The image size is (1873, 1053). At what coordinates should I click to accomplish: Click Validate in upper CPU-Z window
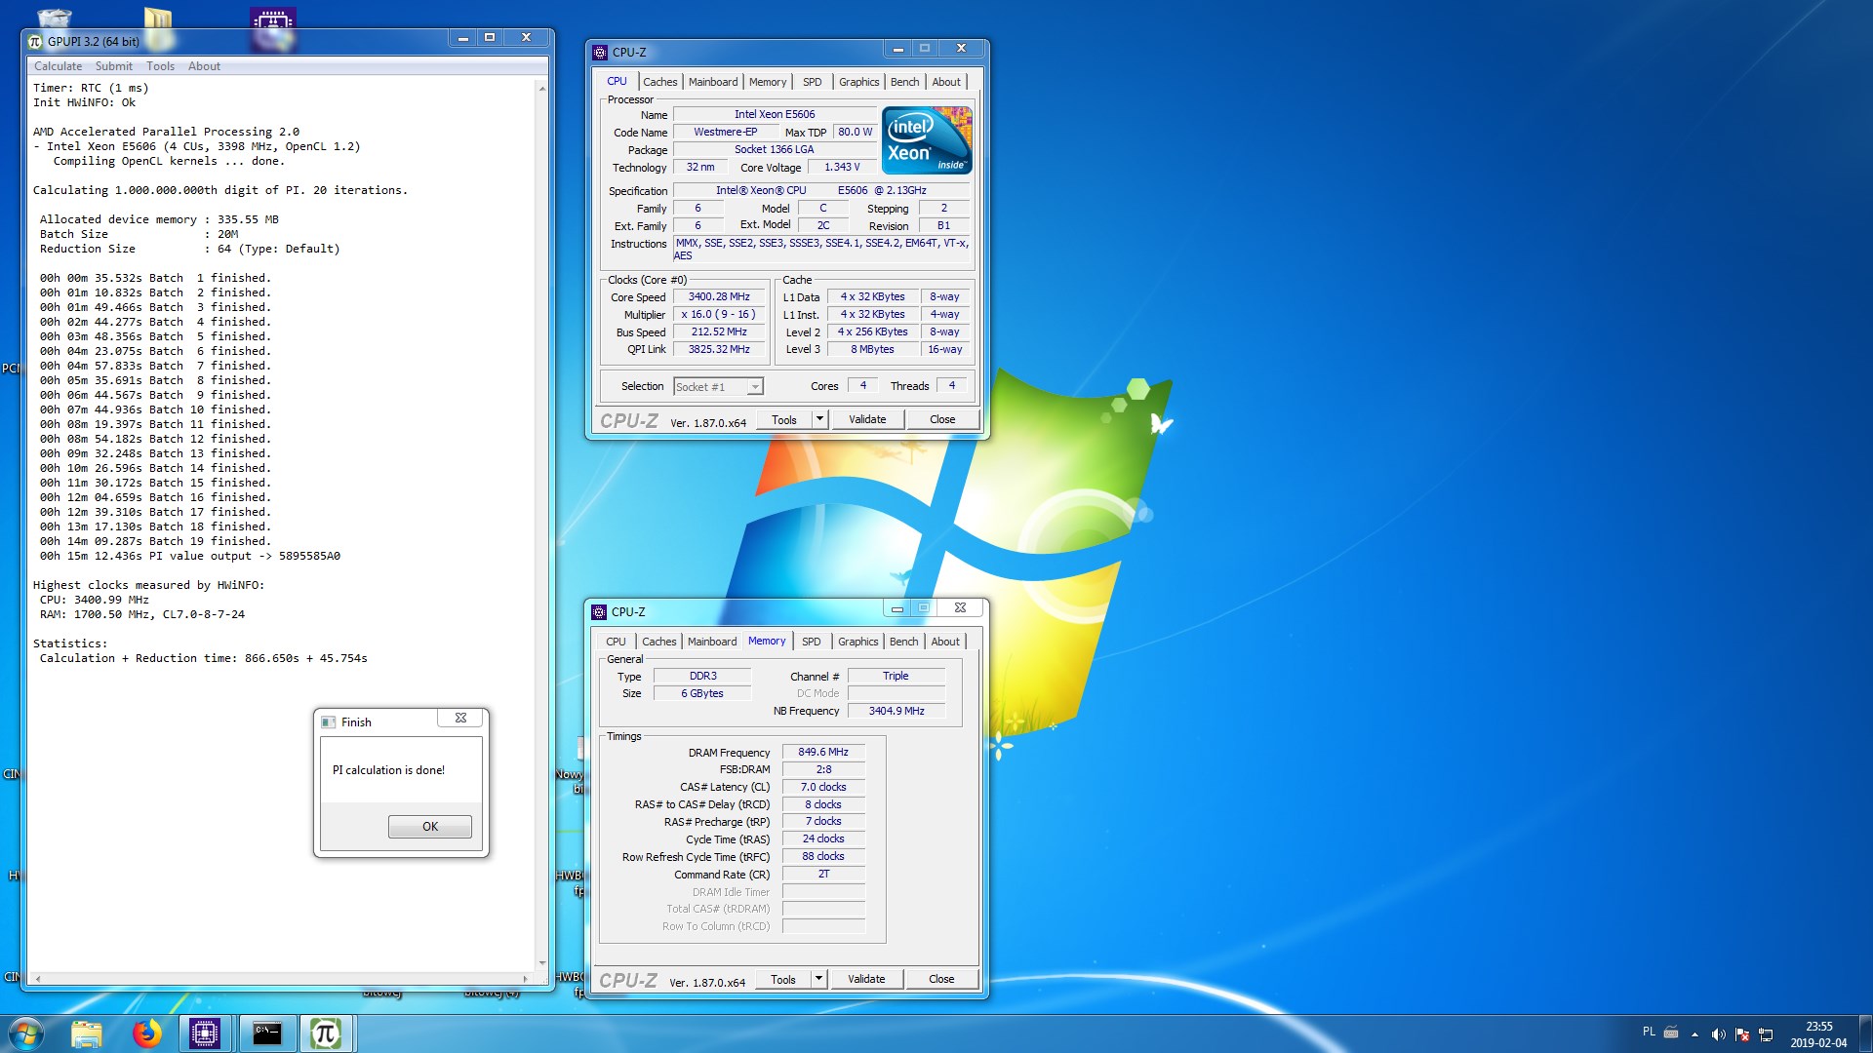point(867,420)
